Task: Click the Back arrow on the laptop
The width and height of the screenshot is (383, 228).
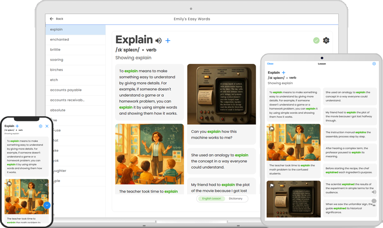Action: (x=52, y=19)
